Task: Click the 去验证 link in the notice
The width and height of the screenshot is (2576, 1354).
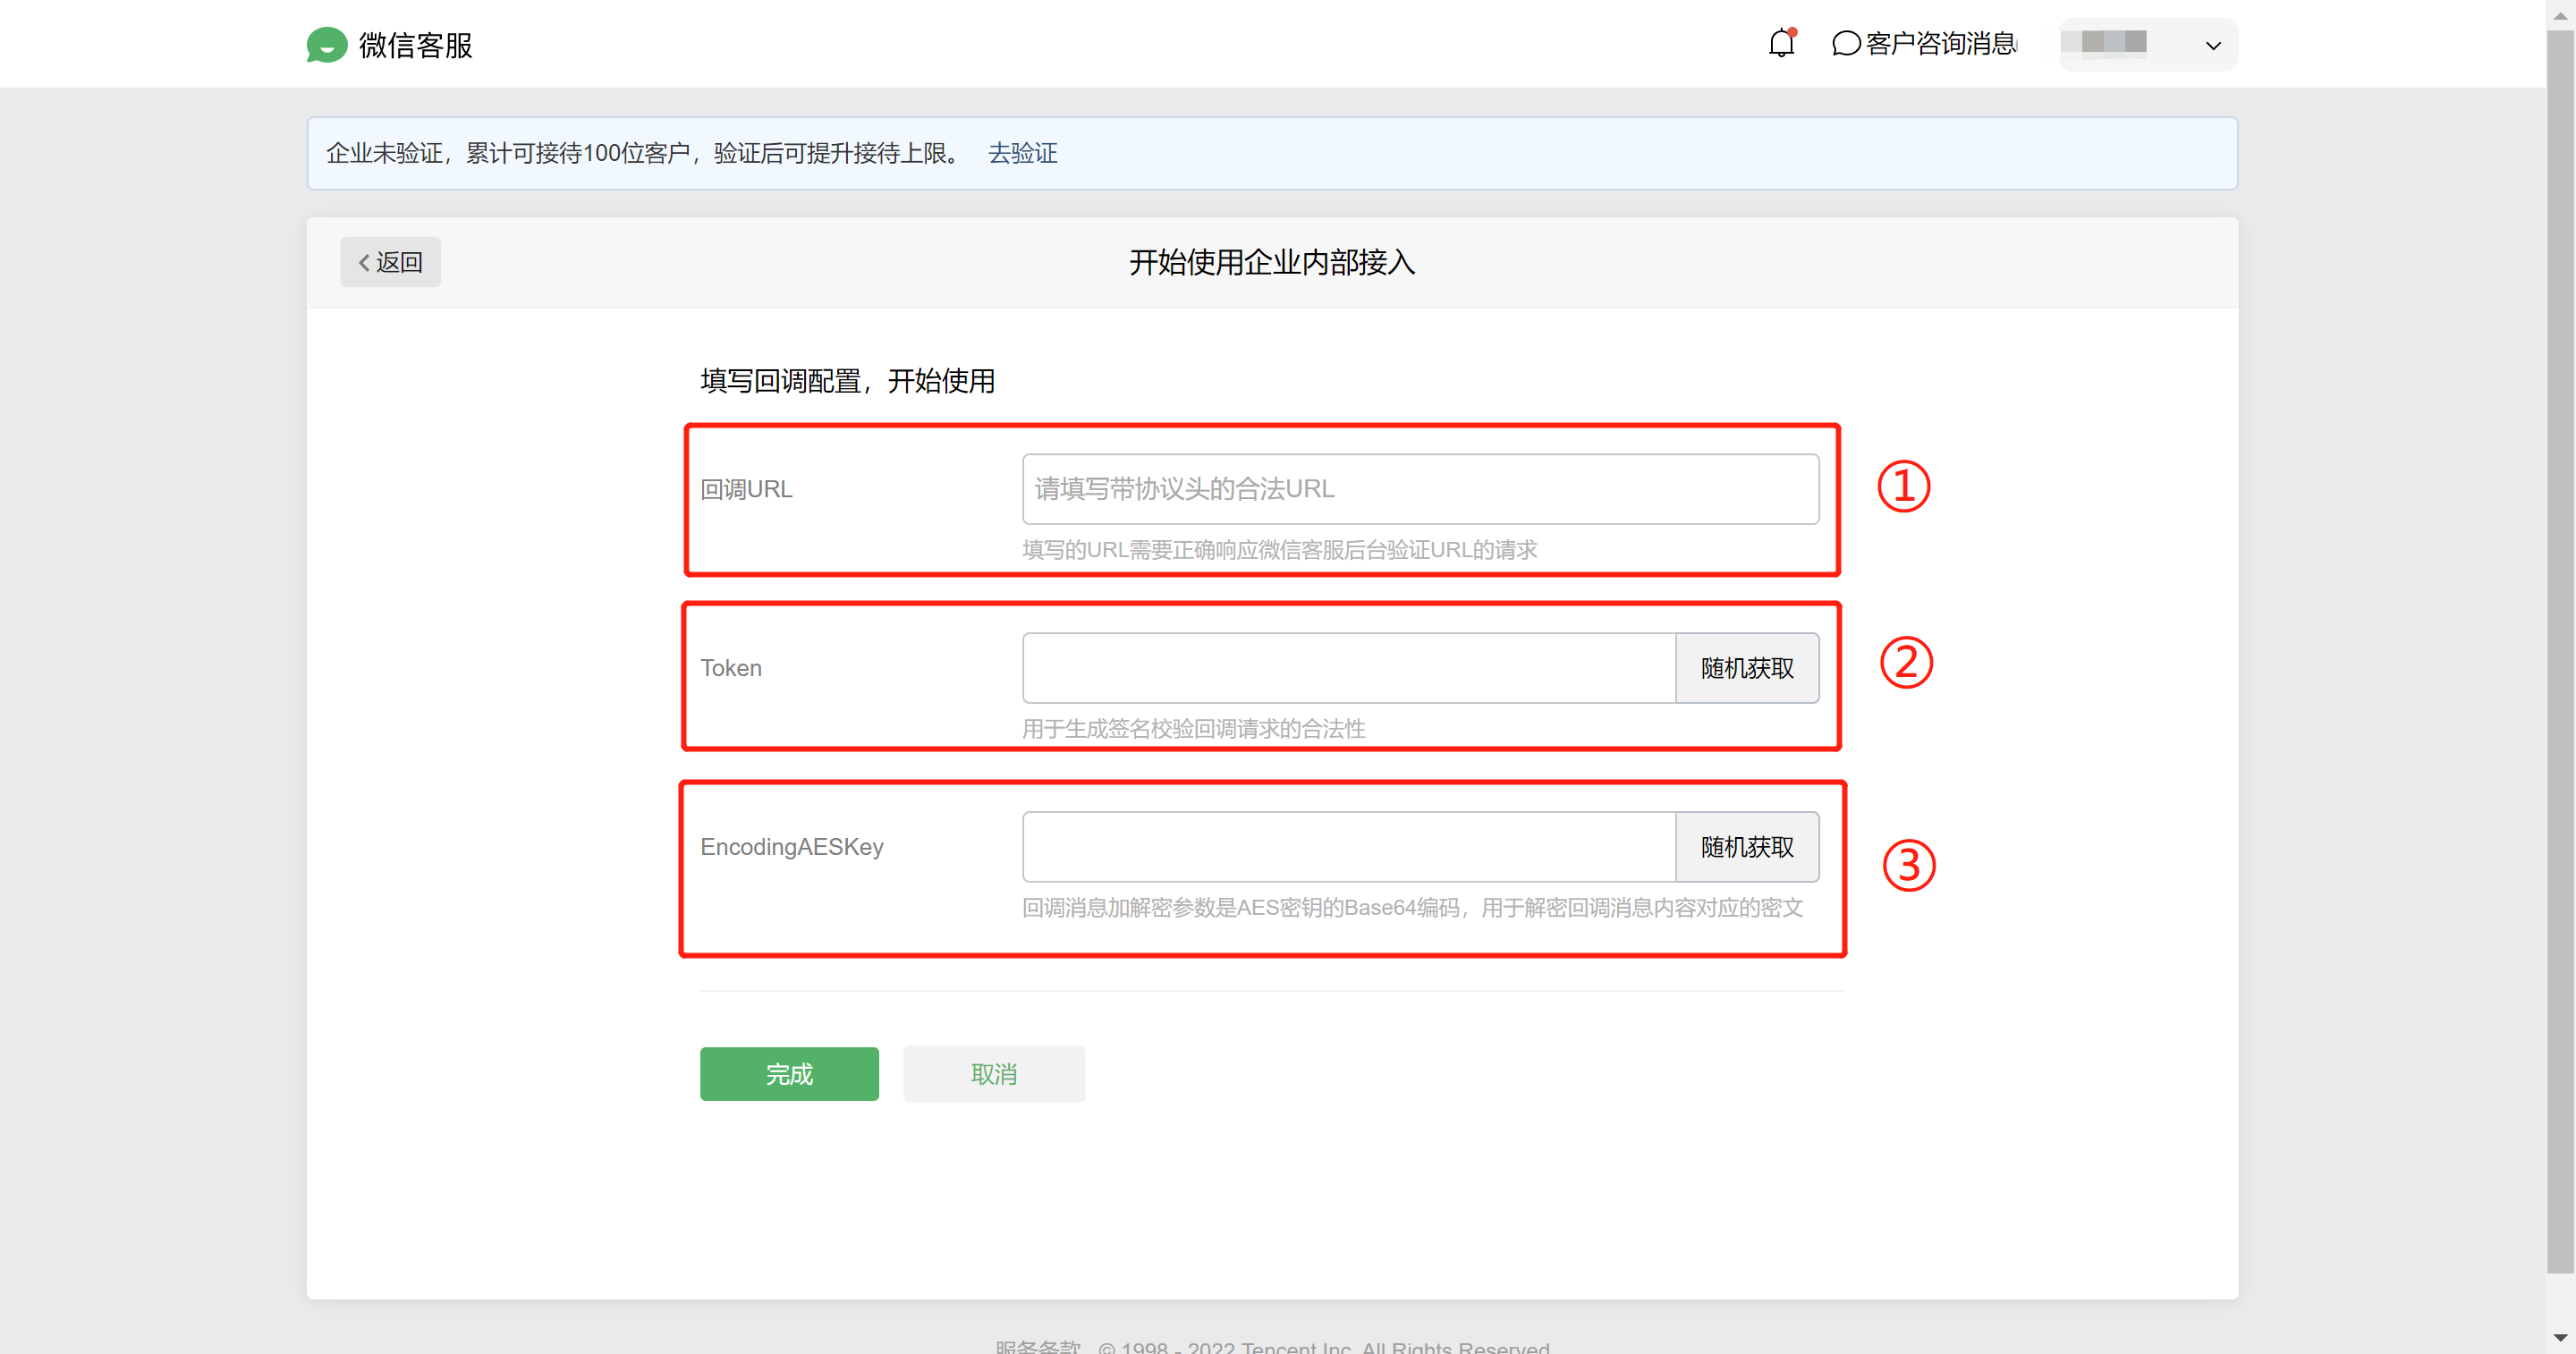Action: 1022,153
